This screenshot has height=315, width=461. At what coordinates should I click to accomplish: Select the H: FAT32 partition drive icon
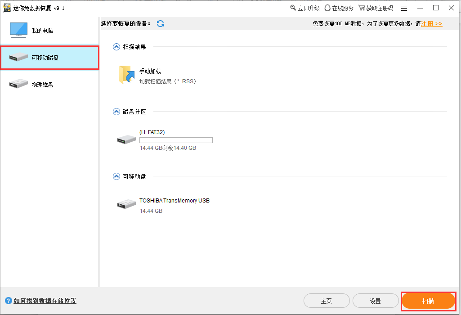point(126,139)
